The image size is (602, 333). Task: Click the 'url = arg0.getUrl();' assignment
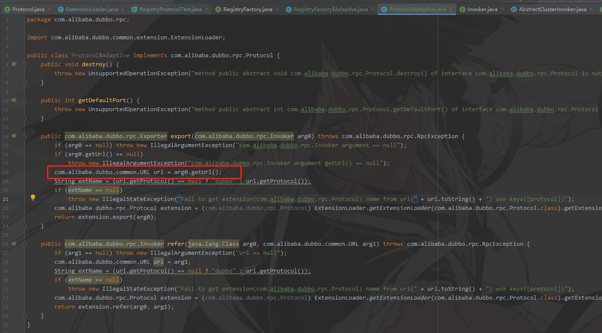tap(188, 172)
